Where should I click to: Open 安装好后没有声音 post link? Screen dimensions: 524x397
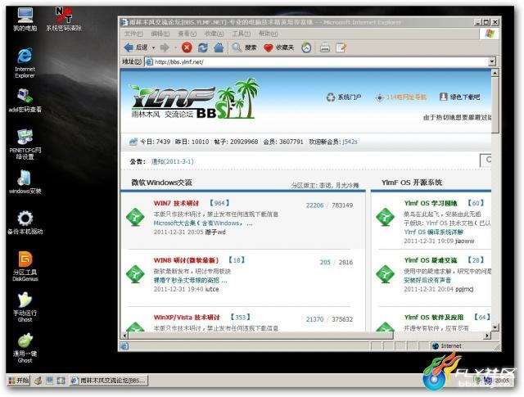(x=427, y=280)
